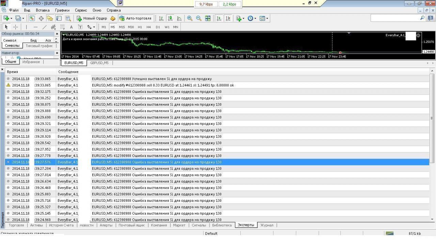Screen dimensions: 436x246
Task: Open the Справка menu
Action: click(114, 10)
